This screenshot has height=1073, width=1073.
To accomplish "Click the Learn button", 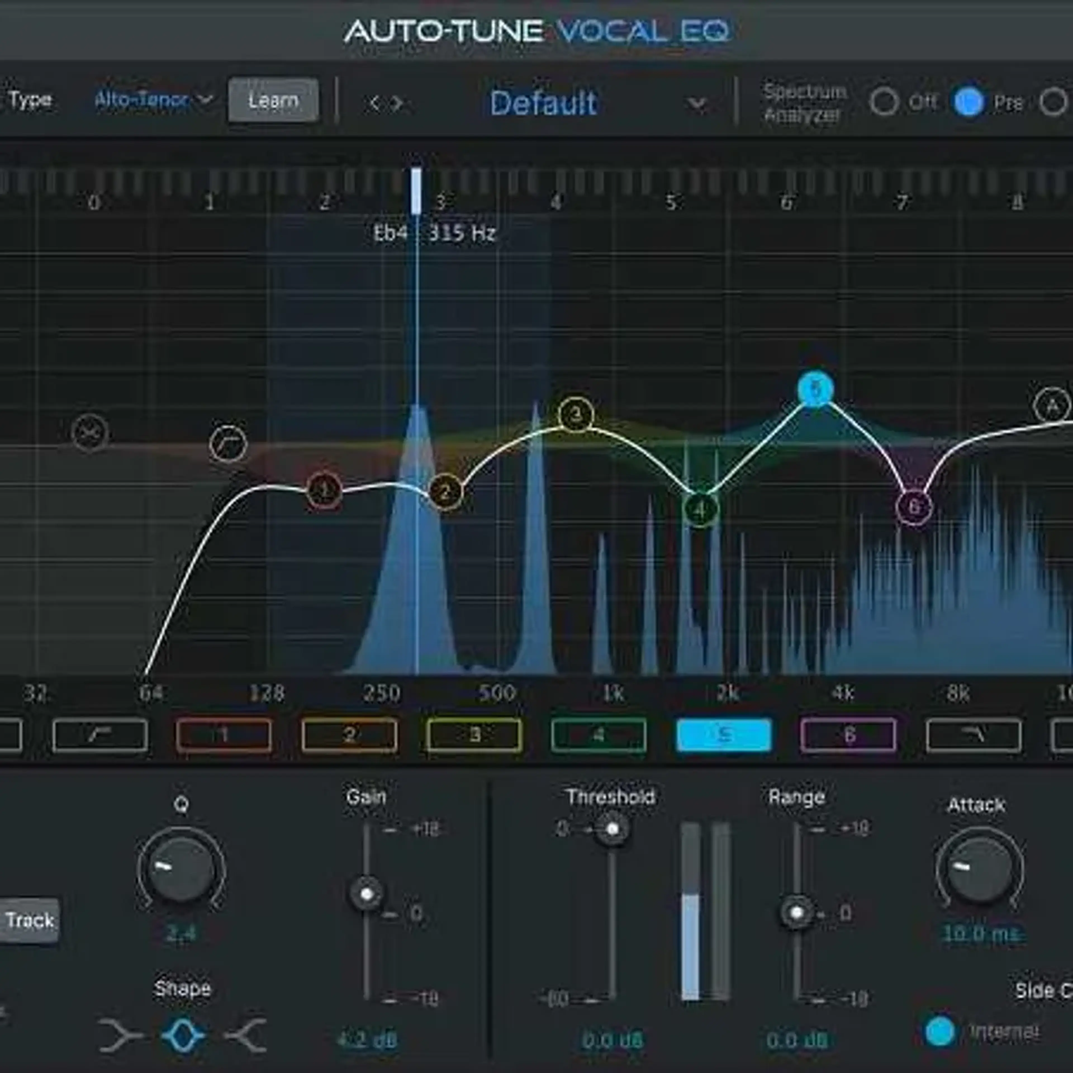I will 273,100.
